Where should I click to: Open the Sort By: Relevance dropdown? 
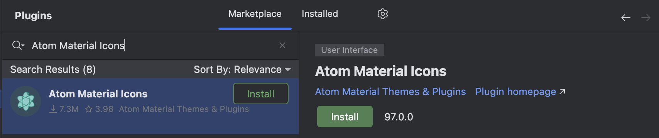coord(242,69)
